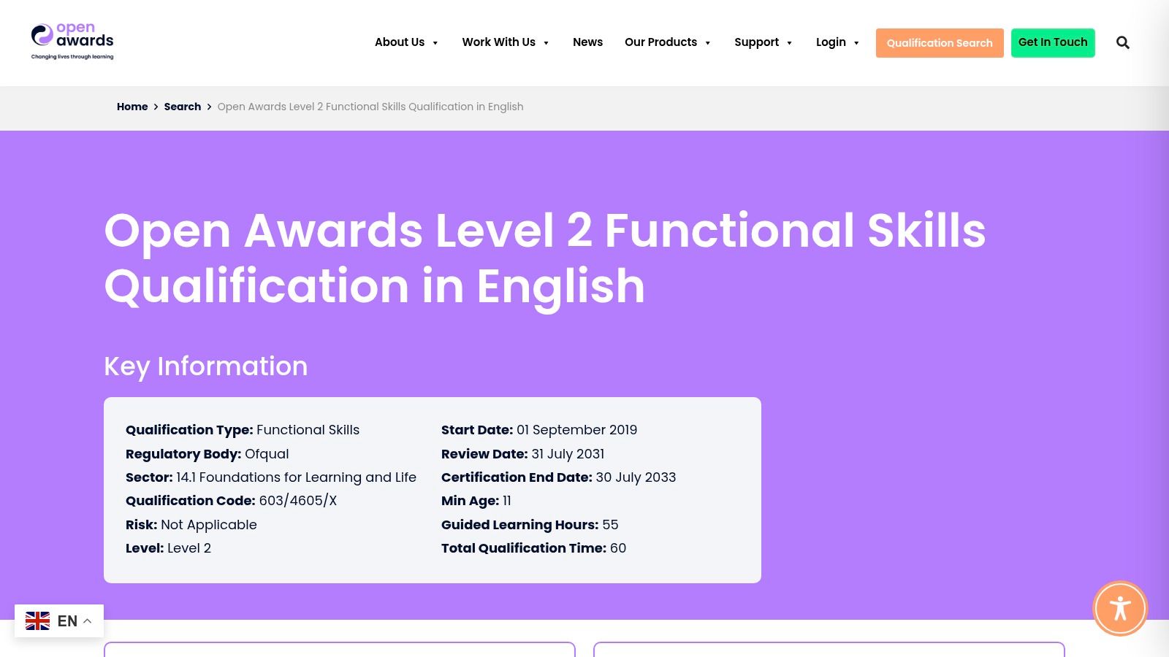Image resolution: width=1169 pixels, height=657 pixels.
Task: Click the Key Information heading
Action: tap(206, 366)
